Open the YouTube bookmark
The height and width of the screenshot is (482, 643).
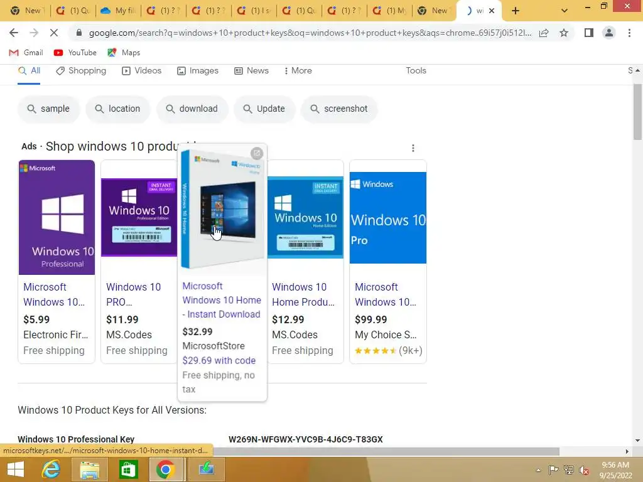tap(75, 53)
